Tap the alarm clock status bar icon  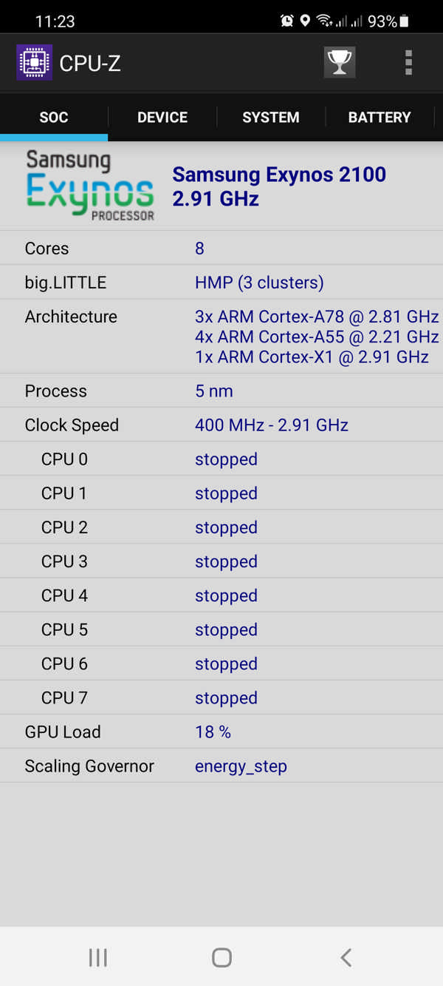(286, 21)
